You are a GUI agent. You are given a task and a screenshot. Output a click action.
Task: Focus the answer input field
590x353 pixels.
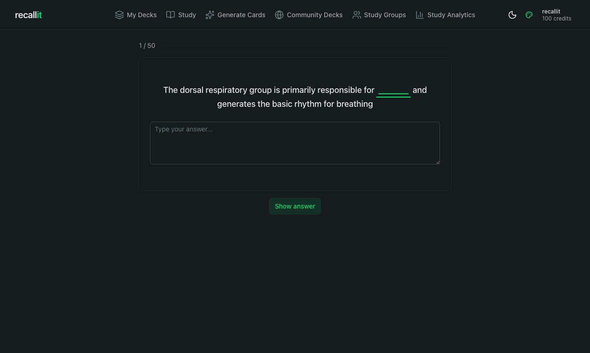point(295,143)
